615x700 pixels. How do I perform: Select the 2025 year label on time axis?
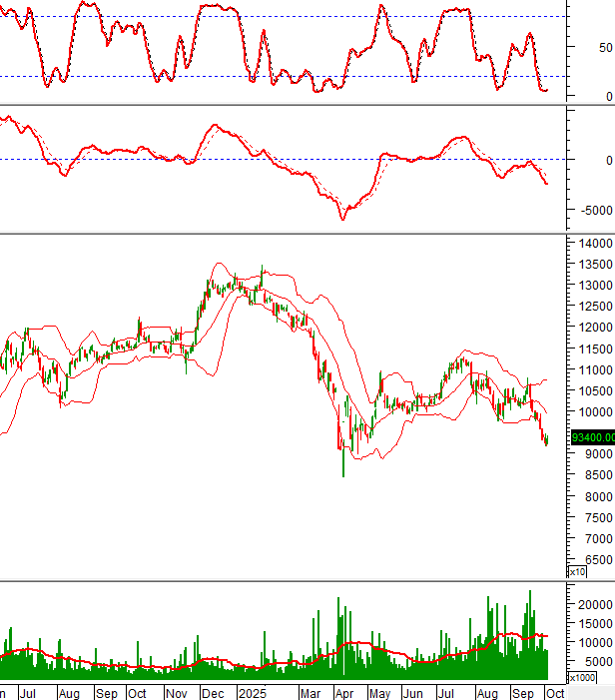(x=251, y=693)
